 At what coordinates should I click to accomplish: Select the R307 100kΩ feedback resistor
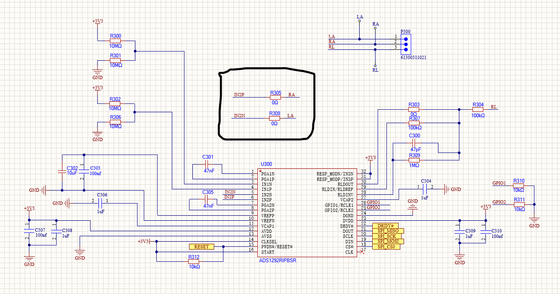[x=414, y=123]
